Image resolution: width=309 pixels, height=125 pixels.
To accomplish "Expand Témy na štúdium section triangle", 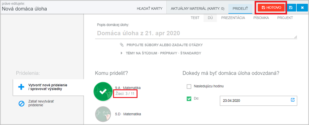I will pyautogui.click(x=121, y=53).
